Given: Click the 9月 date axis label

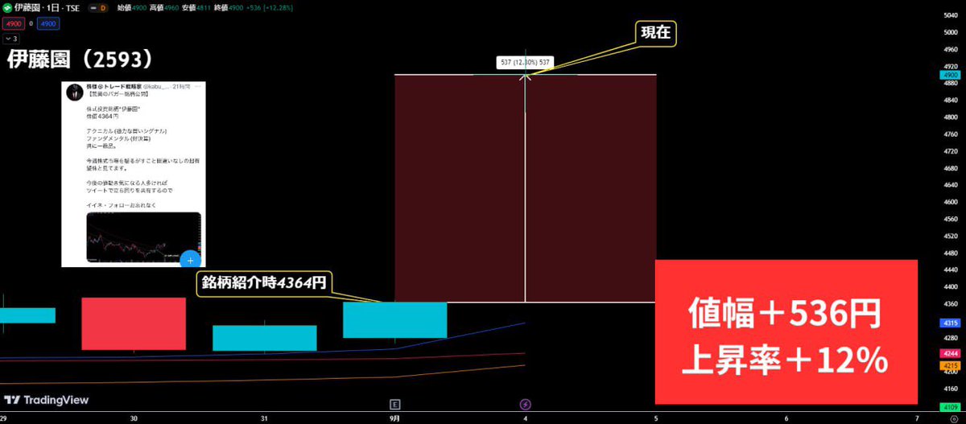Looking at the screenshot, I should (x=394, y=418).
